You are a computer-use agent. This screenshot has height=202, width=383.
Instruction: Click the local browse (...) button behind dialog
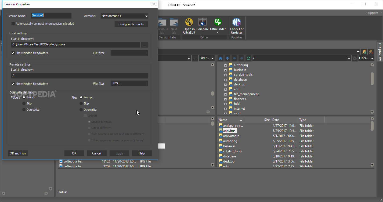tap(195, 58)
